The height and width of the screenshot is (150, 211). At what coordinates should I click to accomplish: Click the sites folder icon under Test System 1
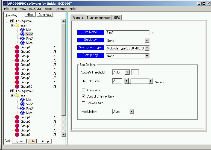pyautogui.click(x=17, y=25)
